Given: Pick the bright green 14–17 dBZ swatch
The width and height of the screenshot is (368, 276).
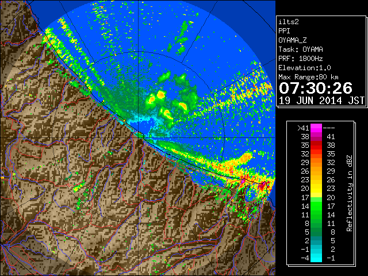Looking at the screenshot, I should (x=316, y=206).
